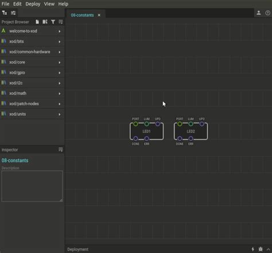272x253 pixels.
Task: Open the help icon in the tab bar
Action: (x=267, y=13)
